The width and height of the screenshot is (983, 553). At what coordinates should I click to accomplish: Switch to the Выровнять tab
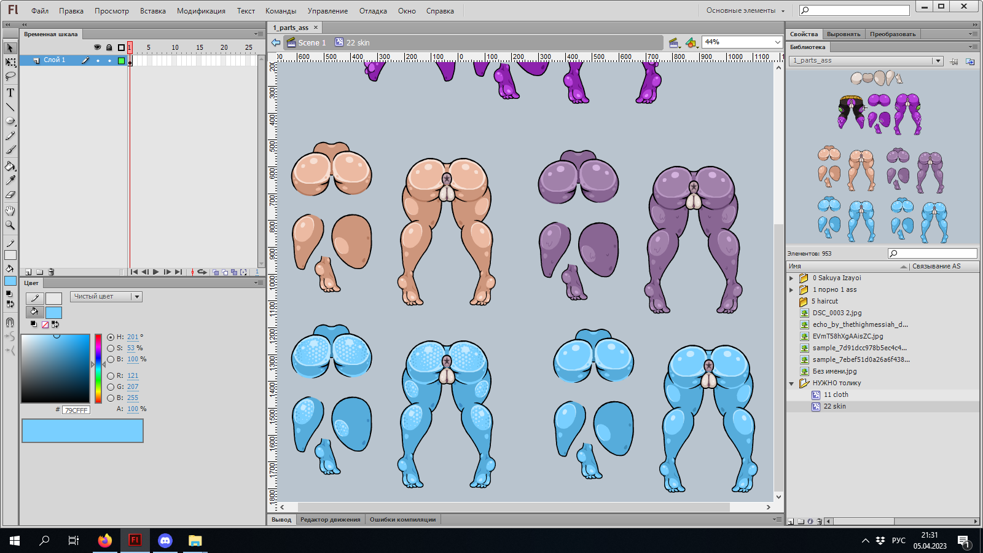click(x=844, y=34)
